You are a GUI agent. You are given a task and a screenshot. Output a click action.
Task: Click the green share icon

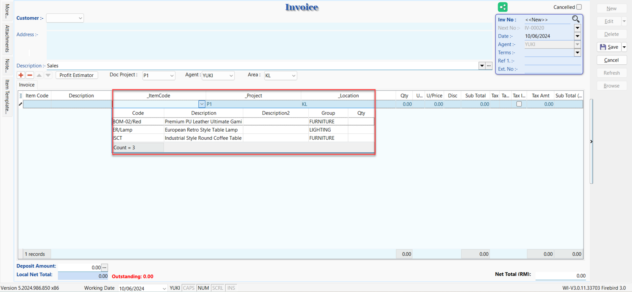503,7
